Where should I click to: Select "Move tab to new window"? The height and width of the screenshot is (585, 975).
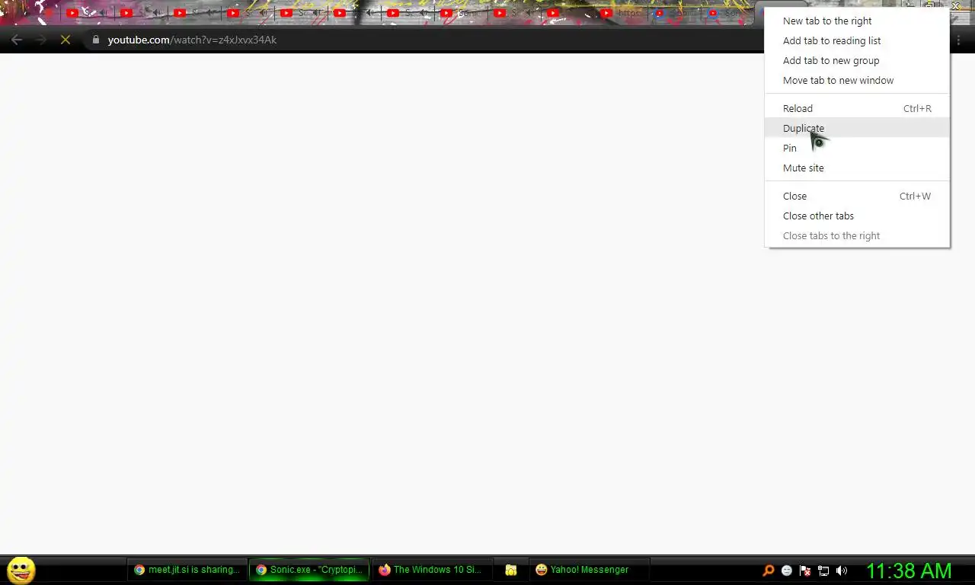pos(857,80)
